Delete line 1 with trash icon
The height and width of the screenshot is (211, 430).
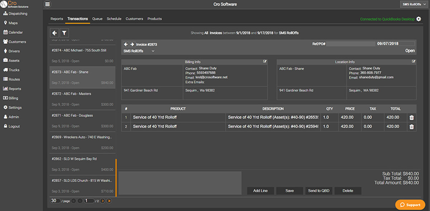point(411,118)
